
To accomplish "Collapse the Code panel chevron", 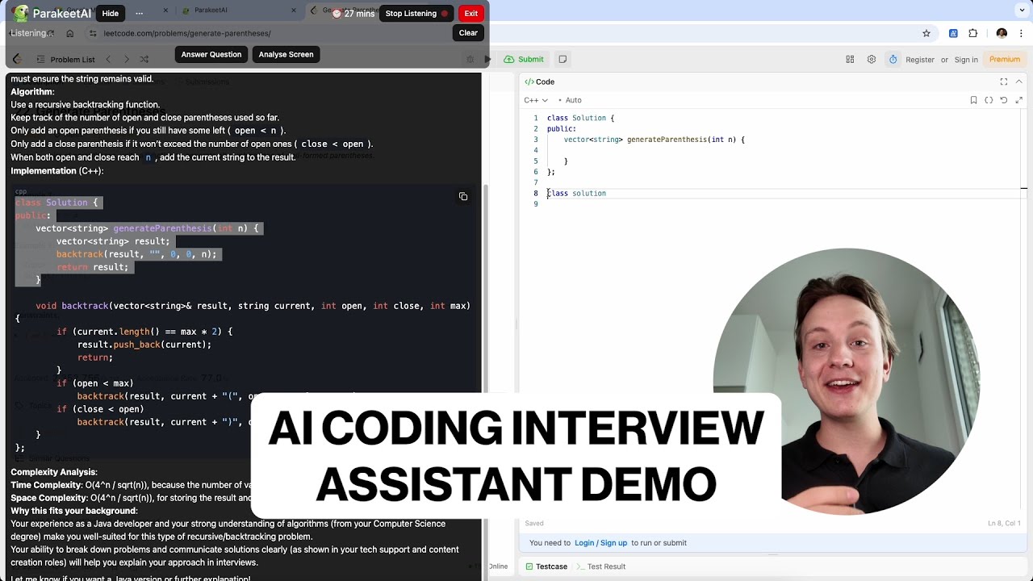I will [1018, 82].
